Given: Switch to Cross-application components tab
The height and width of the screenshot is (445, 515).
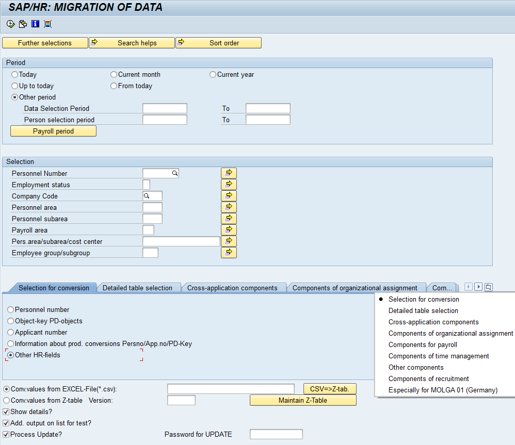Looking at the screenshot, I should point(232,288).
